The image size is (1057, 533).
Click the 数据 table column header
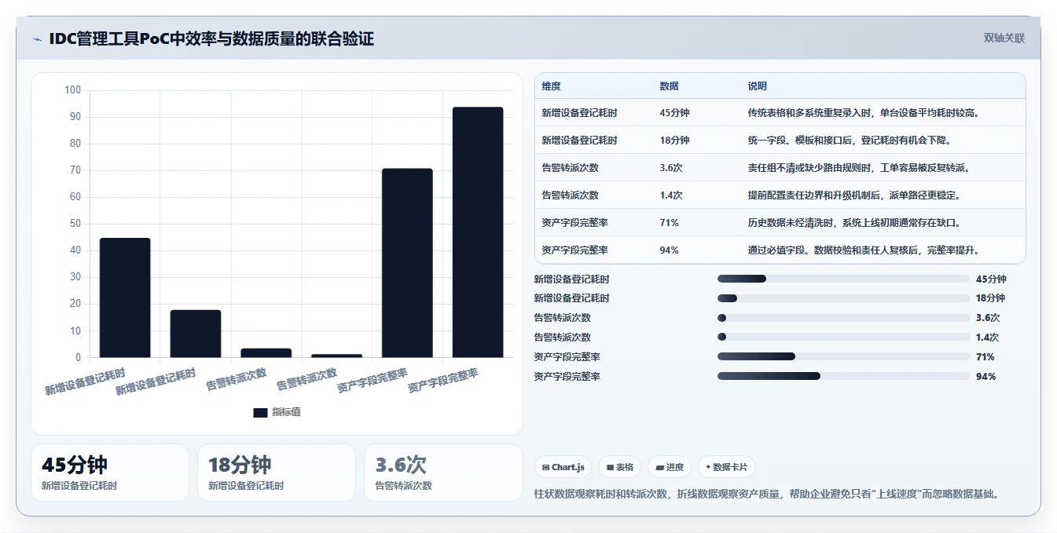click(670, 86)
